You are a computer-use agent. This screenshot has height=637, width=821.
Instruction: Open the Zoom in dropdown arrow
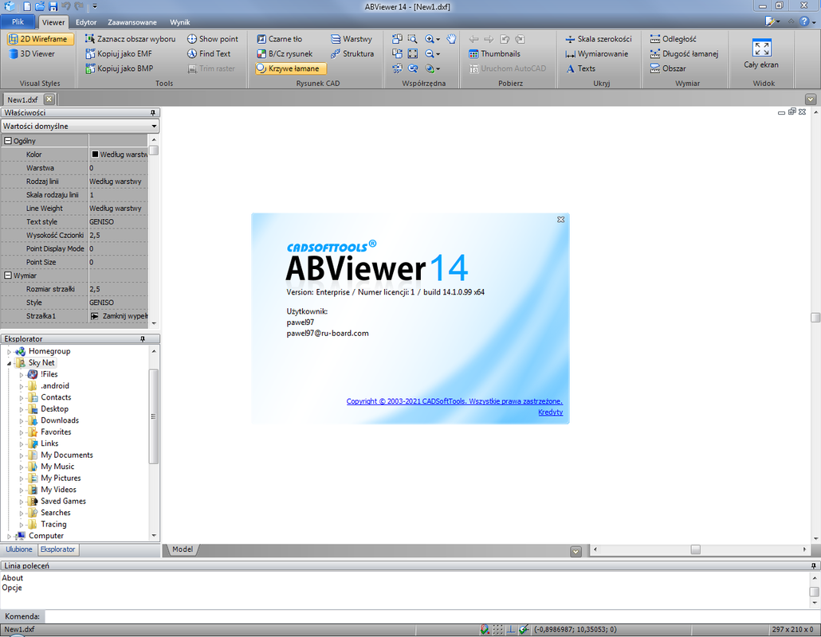438,39
